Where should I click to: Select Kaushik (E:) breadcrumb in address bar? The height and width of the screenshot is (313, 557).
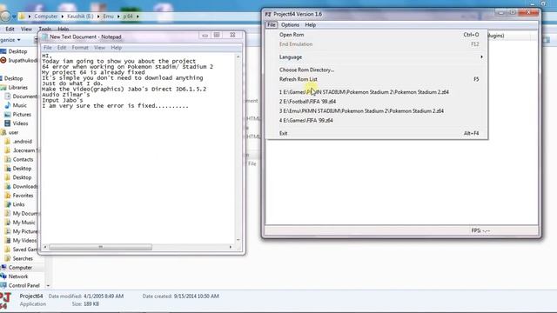tap(80, 17)
